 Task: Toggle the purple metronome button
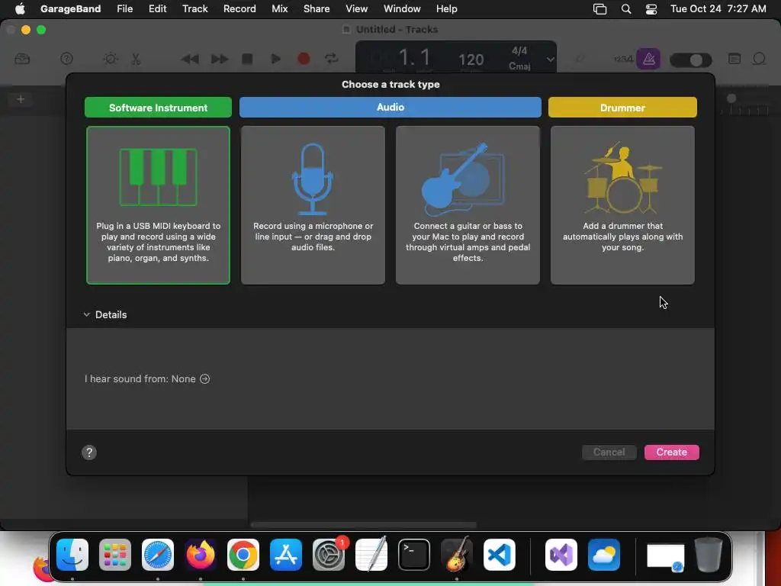pos(648,60)
